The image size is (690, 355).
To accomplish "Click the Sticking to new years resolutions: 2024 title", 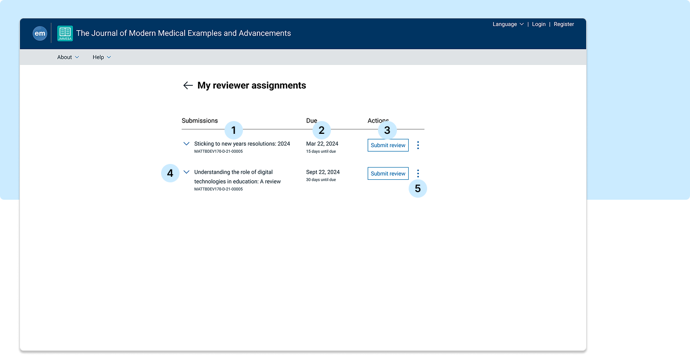I will pyautogui.click(x=242, y=144).
